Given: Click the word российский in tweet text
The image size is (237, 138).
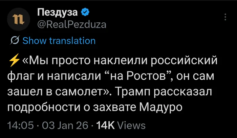Looking at the screenshot, I should click(x=183, y=61).
